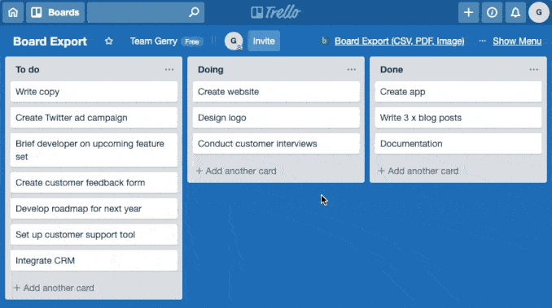Open the Doing list actions ellipsis
The height and width of the screenshot is (308, 552).
[x=352, y=70]
